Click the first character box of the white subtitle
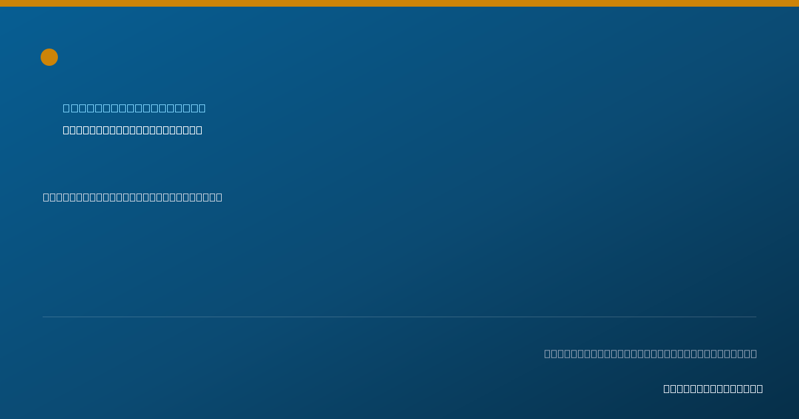The height and width of the screenshot is (419, 799). [x=67, y=130]
